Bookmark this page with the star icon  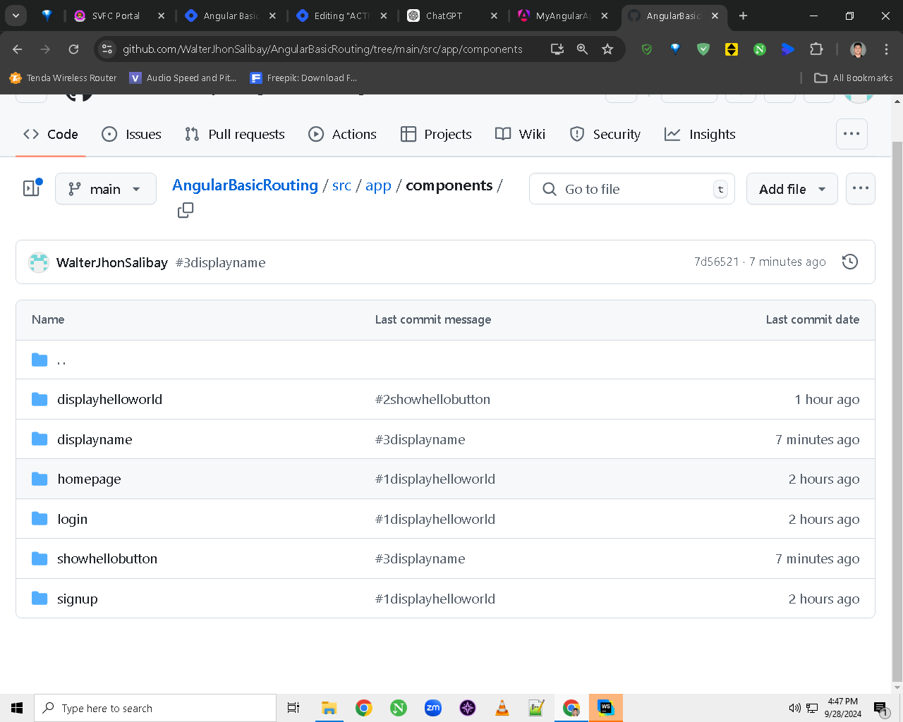point(607,49)
